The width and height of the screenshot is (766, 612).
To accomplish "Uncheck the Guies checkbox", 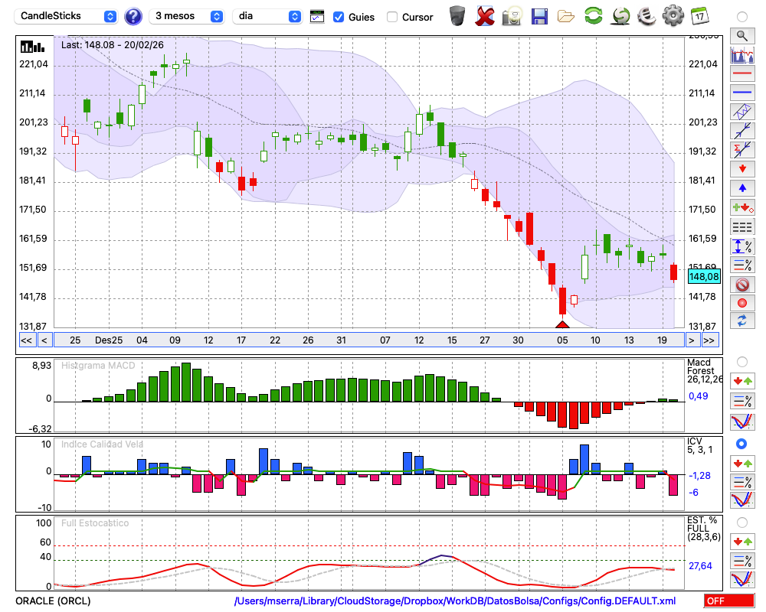I will tap(339, 17).
